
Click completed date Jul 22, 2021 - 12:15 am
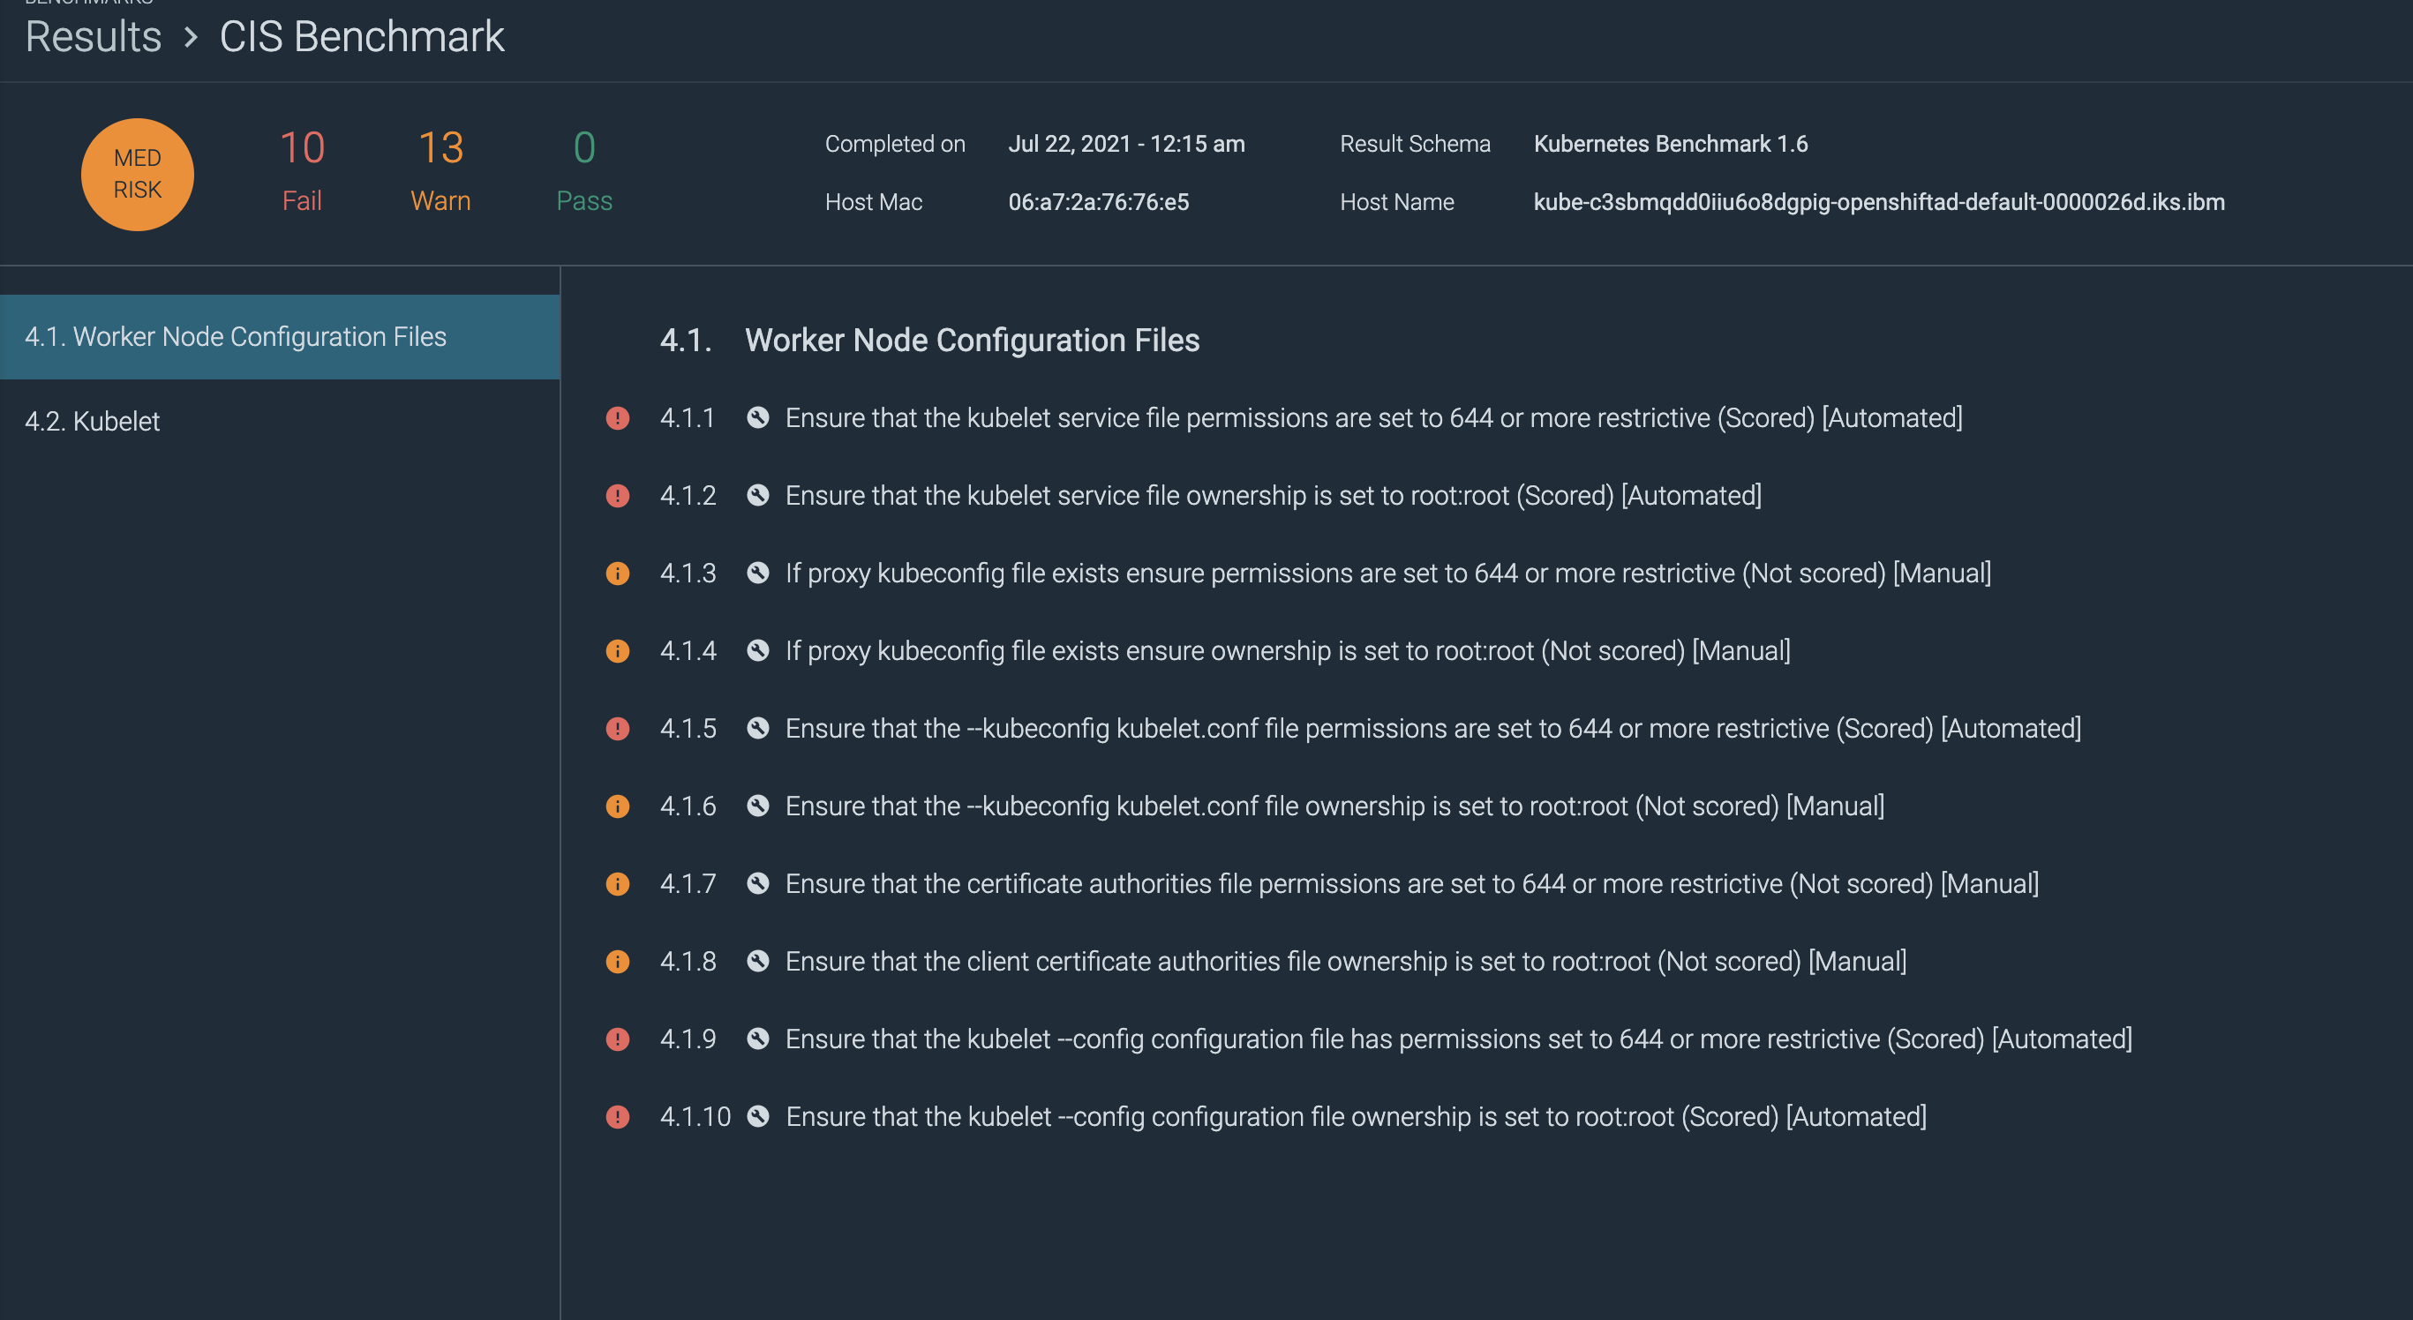tap(1126, 144)
